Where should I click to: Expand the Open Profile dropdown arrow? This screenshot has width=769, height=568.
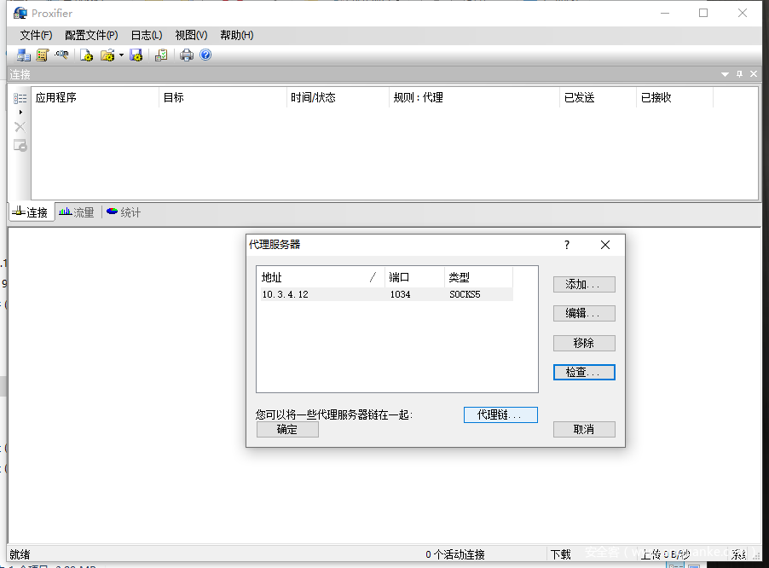coord(121,55)
